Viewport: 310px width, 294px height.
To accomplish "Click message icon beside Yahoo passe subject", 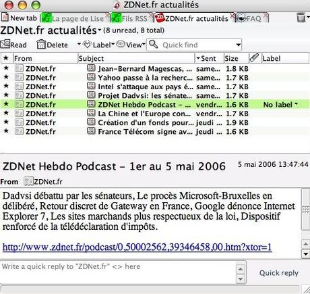I will click(x=91, y=77).
